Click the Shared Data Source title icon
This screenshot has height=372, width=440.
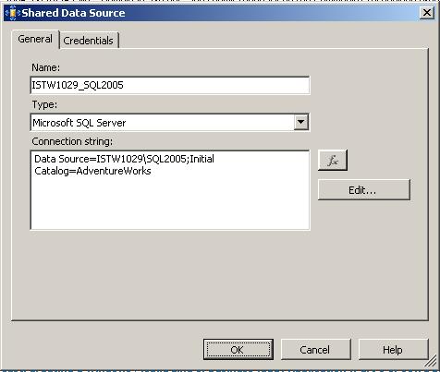(x=12, y=13)
